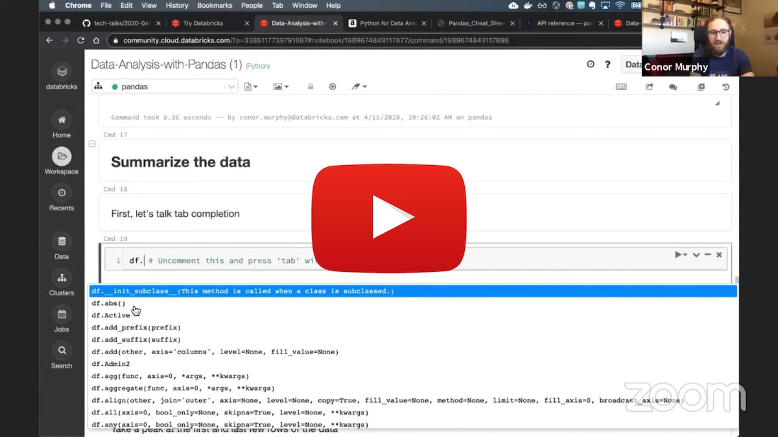Select df.__init_subclass__ autocomplete suggestion

click(x=413, y=291)
